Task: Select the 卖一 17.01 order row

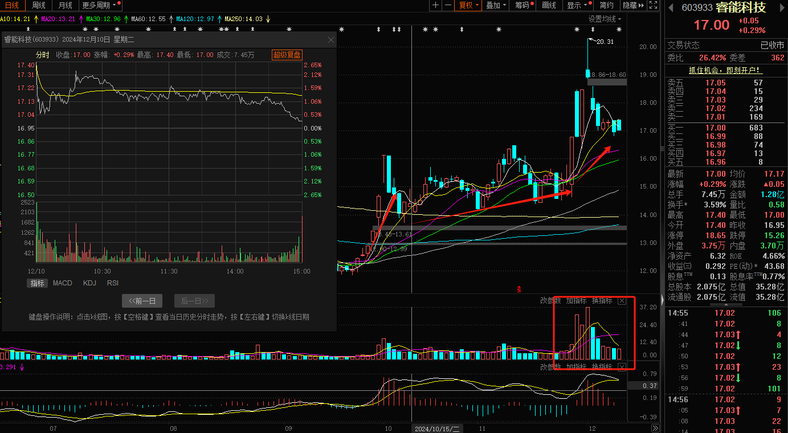Action: click(x=726, y=117)
